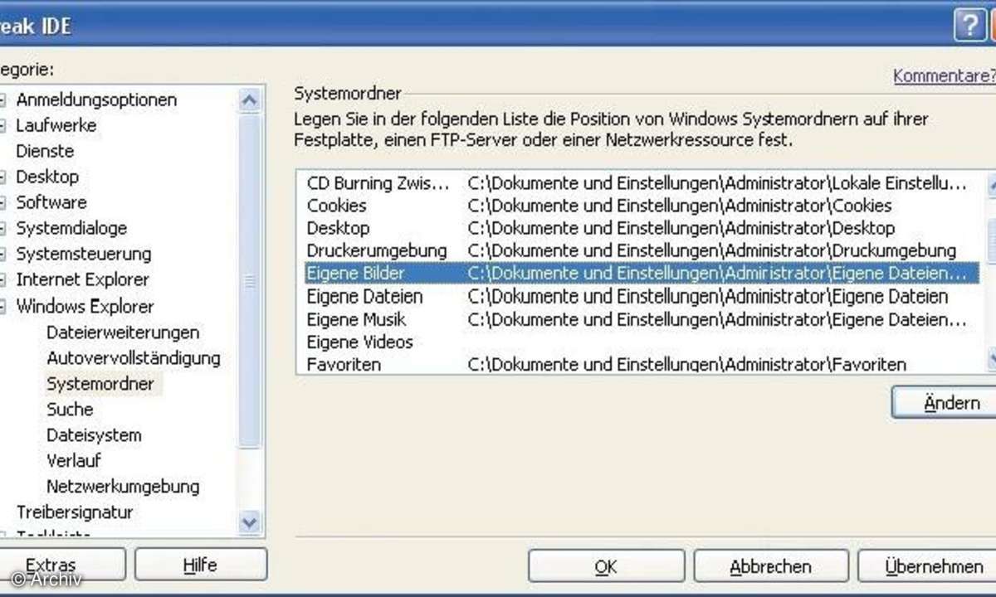Open Dateisystem under Windows Explorer
Viewport: 996px width, 597px height.
[94, 435]
